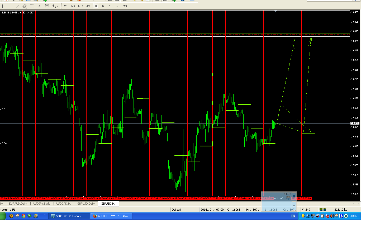Viewport: 380px width, 237px height.
Task: Open the GBPUSD,Daily chart tab
Action: pyautogui.click(x=86, y=204)
